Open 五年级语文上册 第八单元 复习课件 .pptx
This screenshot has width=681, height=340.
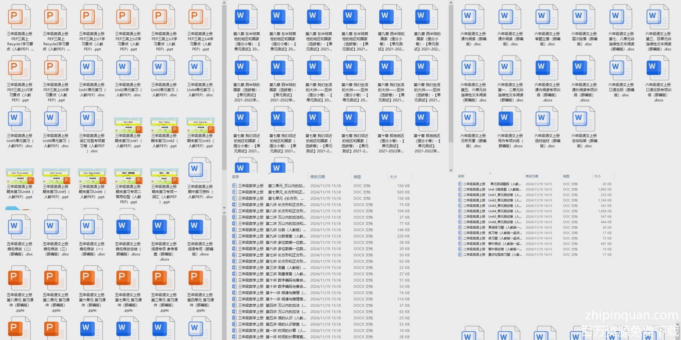point(19,278)
